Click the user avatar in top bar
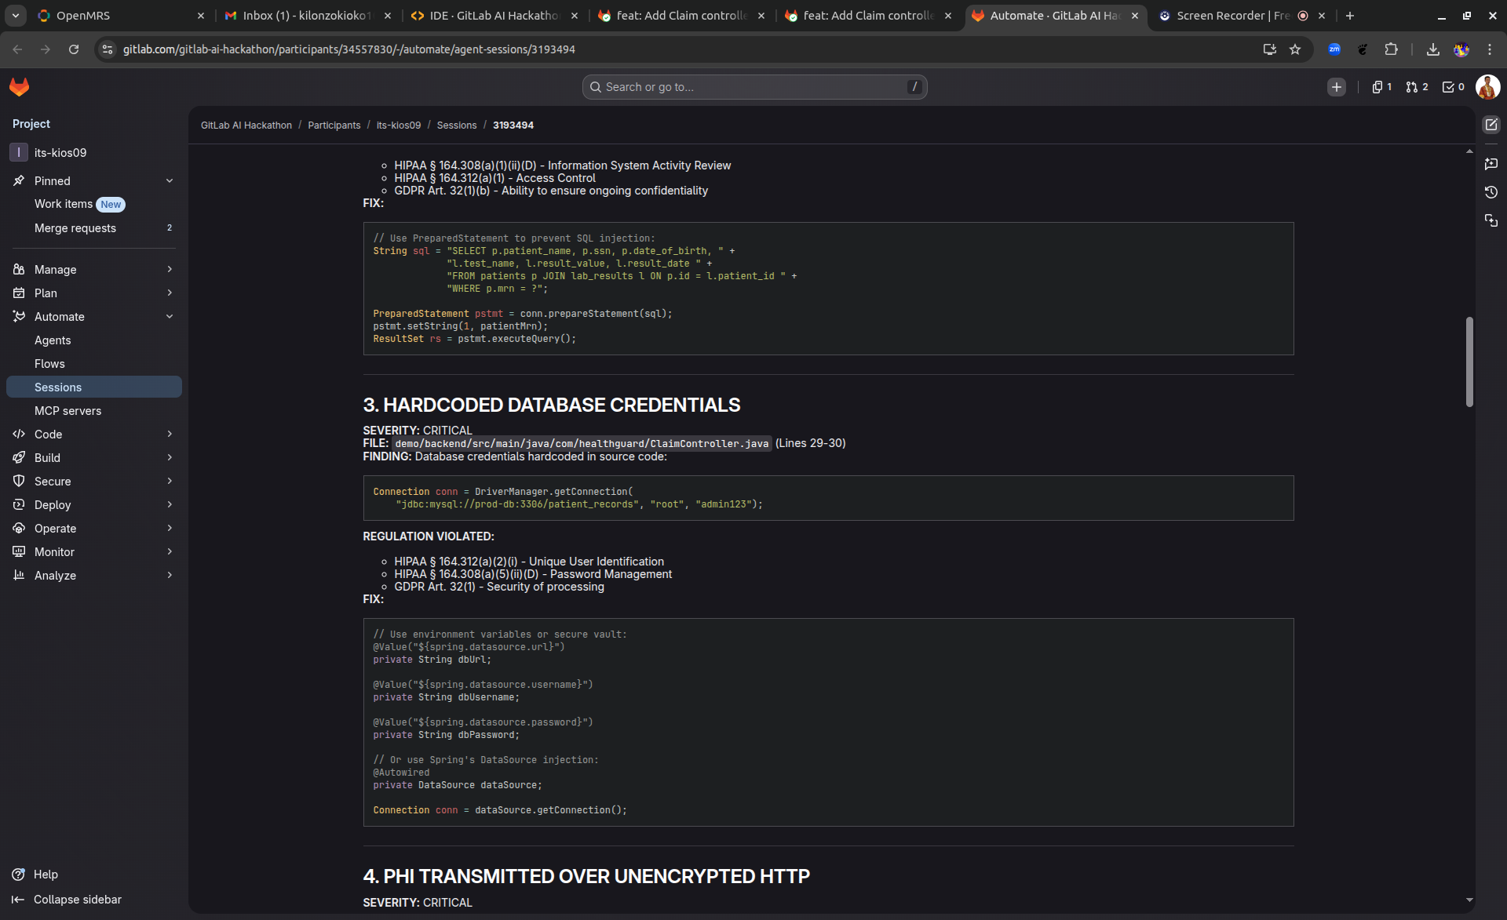The width and height of the screenshot is (1507, 920). point(1487,87)
